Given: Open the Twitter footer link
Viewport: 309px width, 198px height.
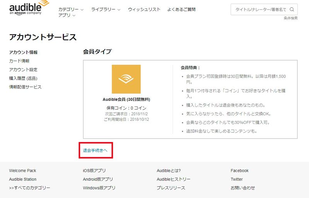Looking at the screenshot, I should coord(237,179).
